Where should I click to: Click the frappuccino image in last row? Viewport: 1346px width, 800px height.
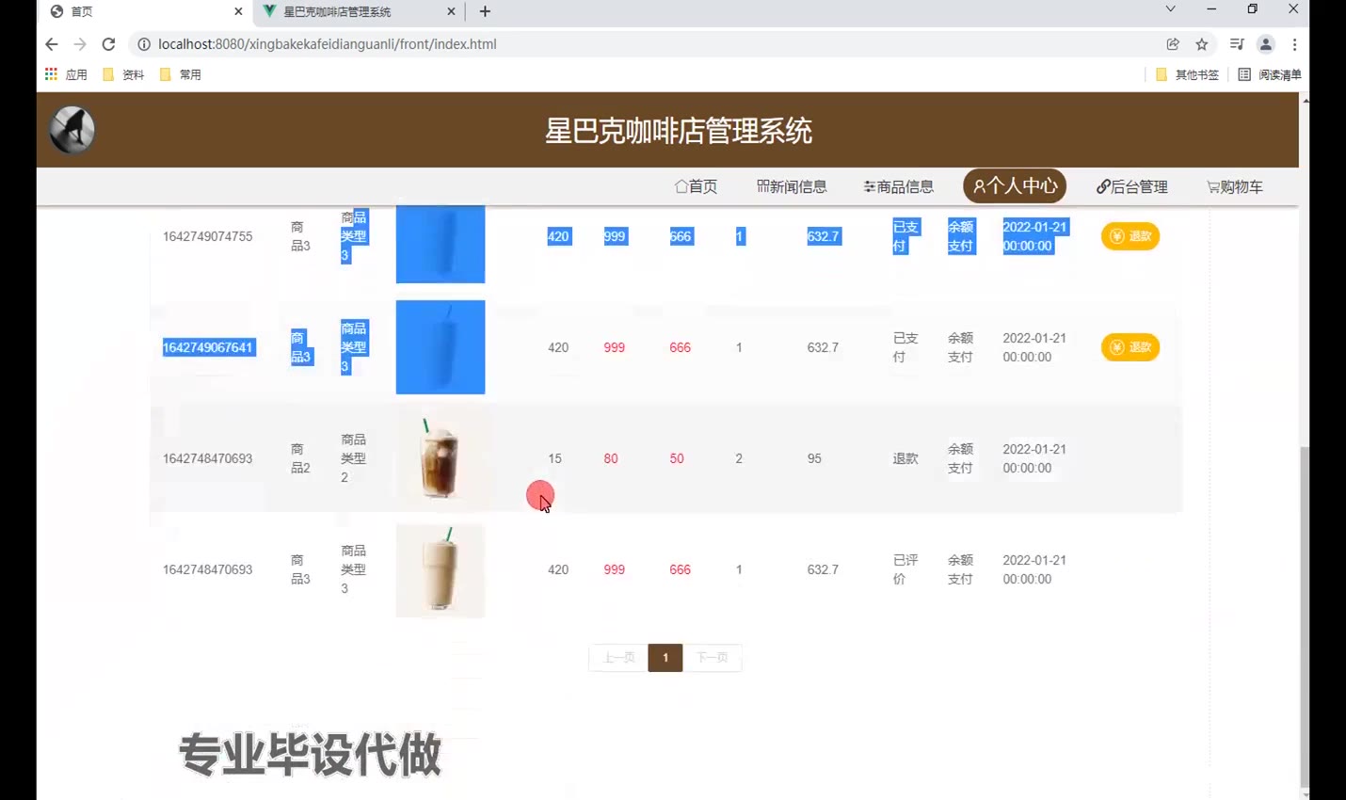coord(441,570)
